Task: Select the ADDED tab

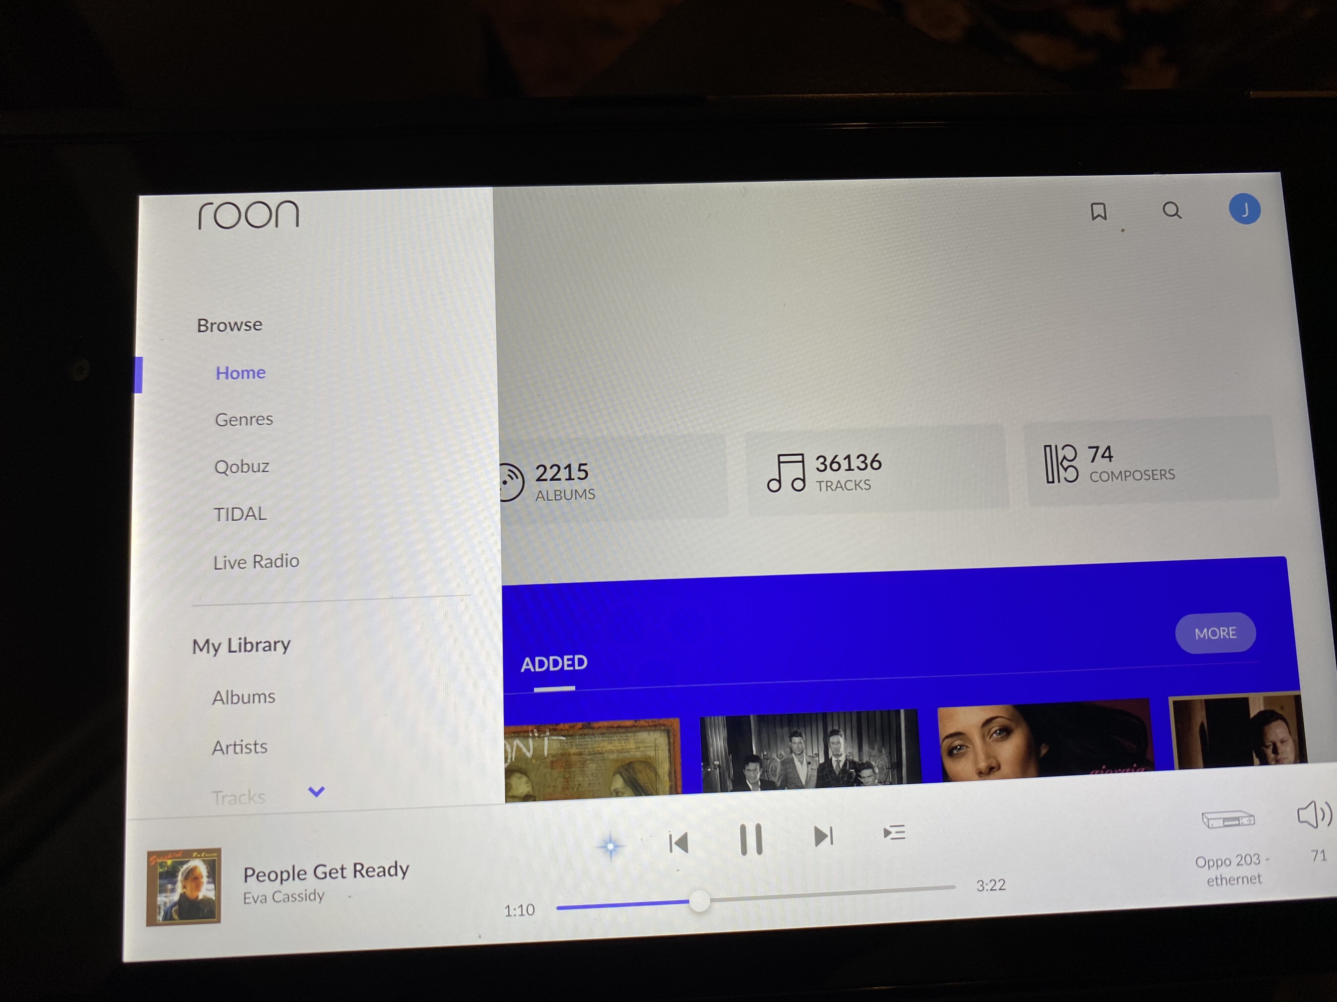Action: click(554, 663)
